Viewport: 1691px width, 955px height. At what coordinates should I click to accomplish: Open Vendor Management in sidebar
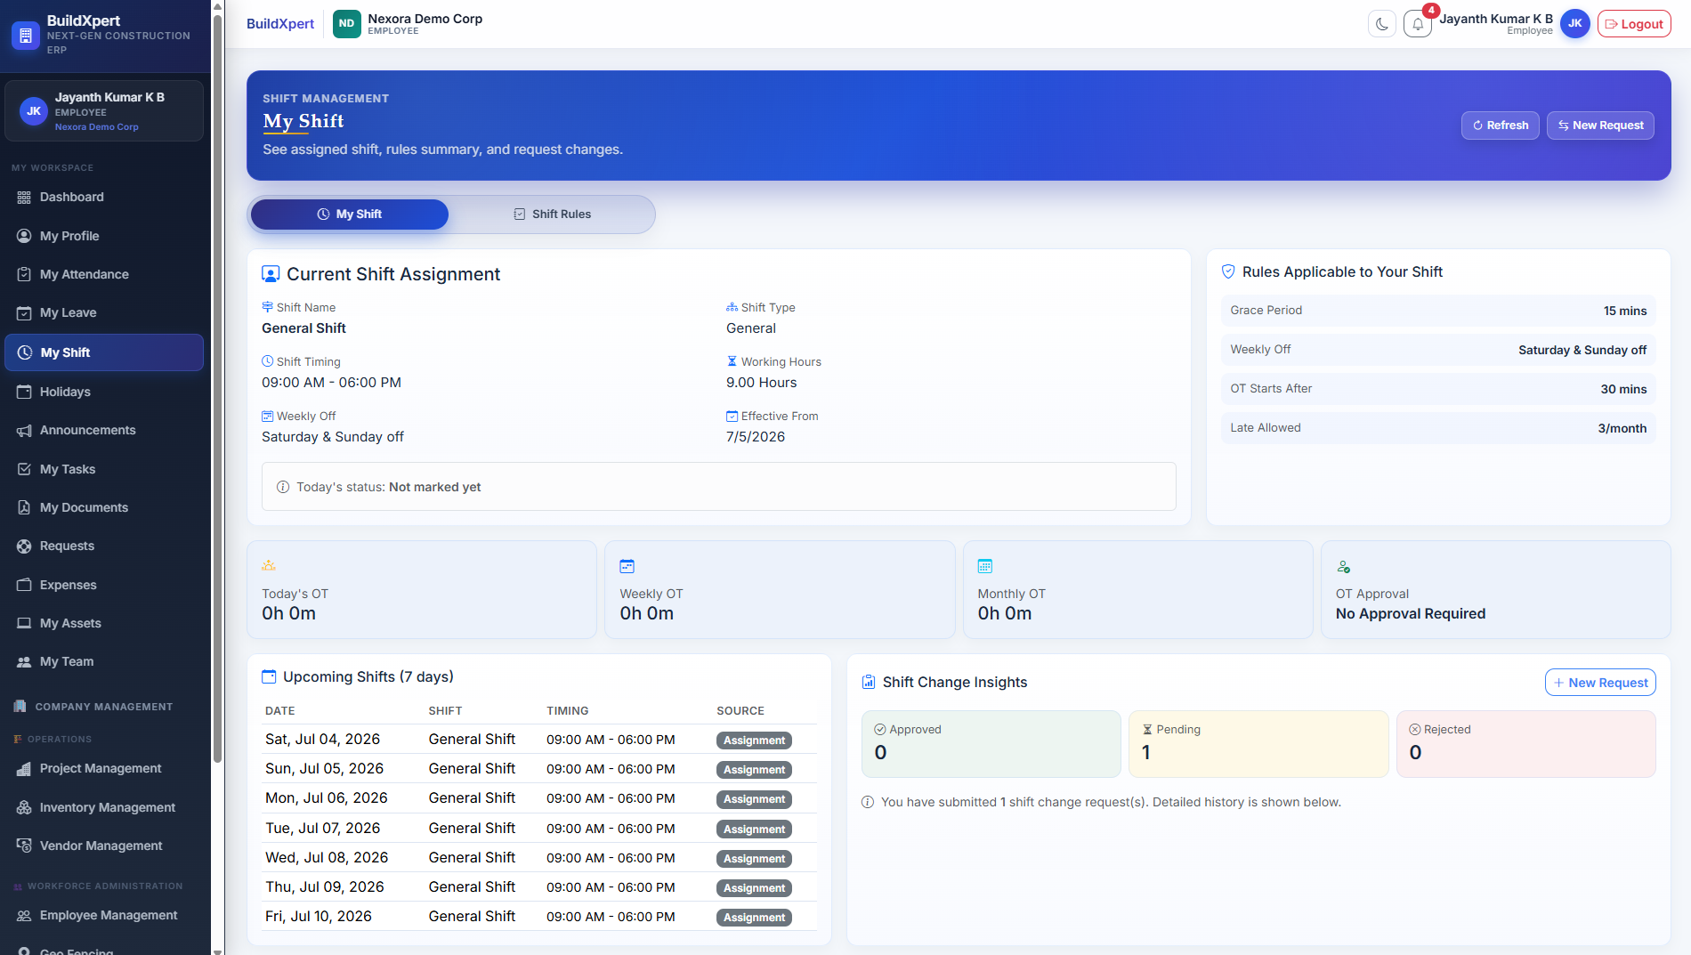pyautogui.click(x=104, y=846)
